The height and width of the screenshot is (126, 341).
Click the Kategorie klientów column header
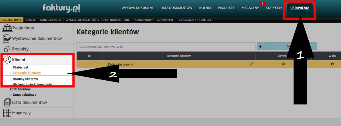[x=179, y=56]
